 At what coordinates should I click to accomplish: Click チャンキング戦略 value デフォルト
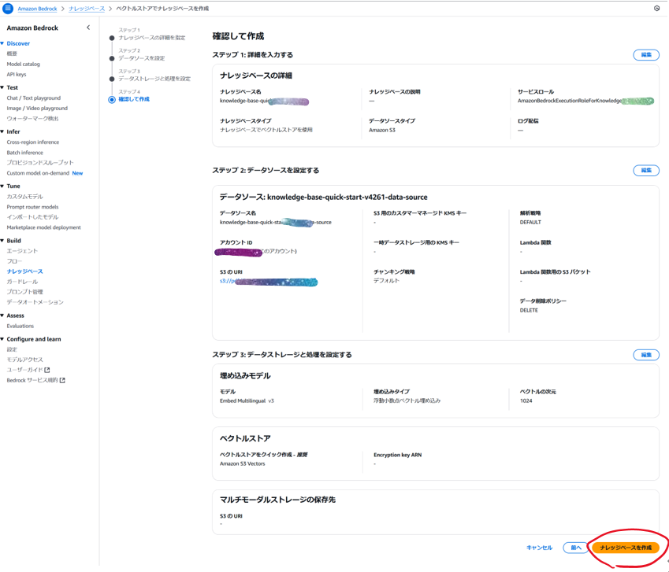[x=387, y=281]
